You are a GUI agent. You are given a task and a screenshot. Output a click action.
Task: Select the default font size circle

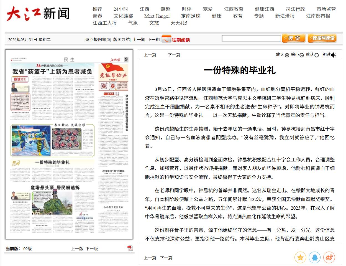click(x=317, y=55)
